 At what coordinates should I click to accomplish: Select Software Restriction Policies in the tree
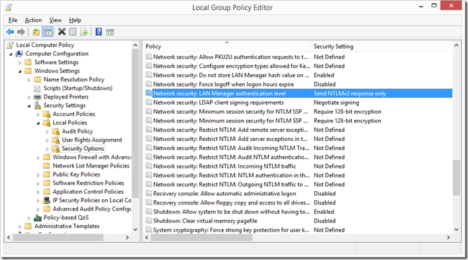point(88,183)
